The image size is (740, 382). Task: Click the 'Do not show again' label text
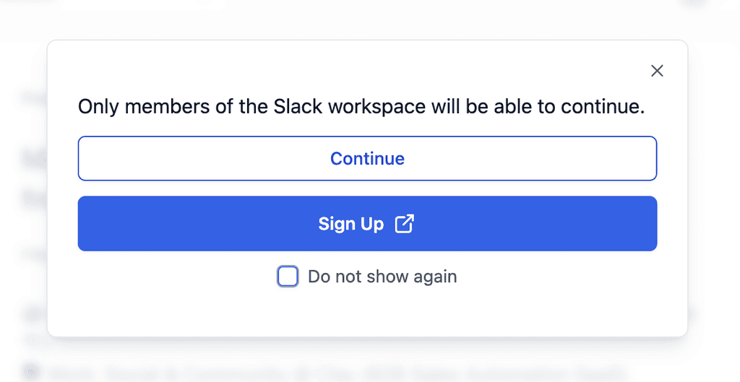pos(382,277)
